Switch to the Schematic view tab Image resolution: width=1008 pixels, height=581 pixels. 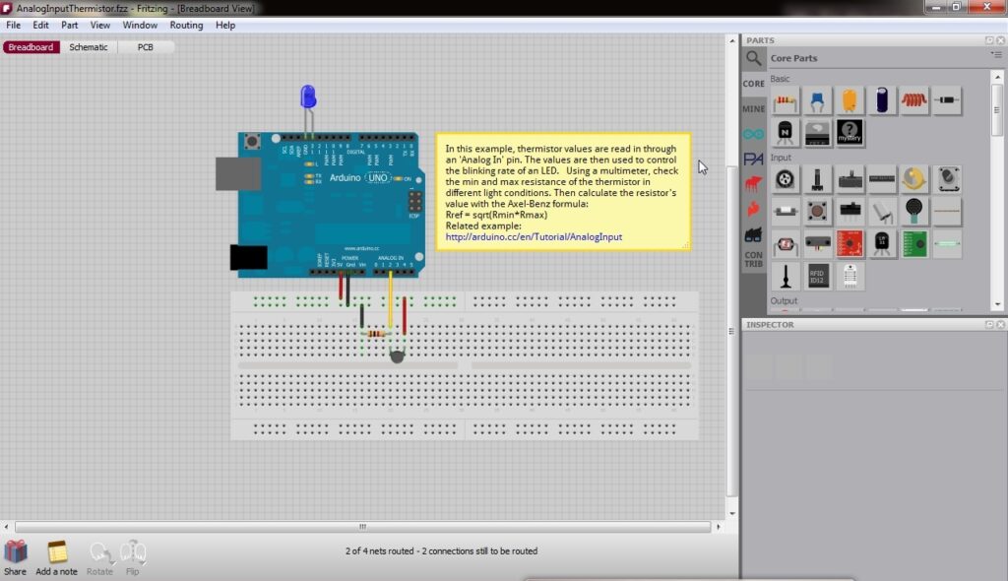[x=89, y=46]
